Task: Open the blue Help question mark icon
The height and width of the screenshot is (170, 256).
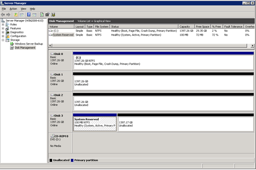Action: click(x=29, y=15)
